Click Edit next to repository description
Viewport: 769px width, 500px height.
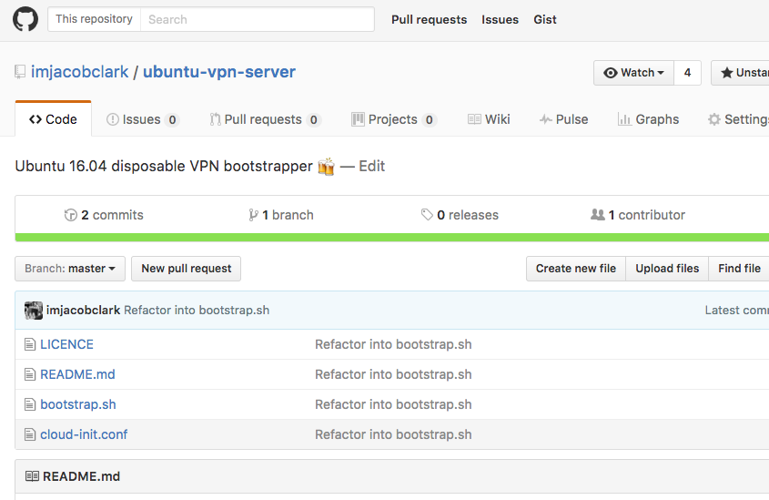point(371,167)
